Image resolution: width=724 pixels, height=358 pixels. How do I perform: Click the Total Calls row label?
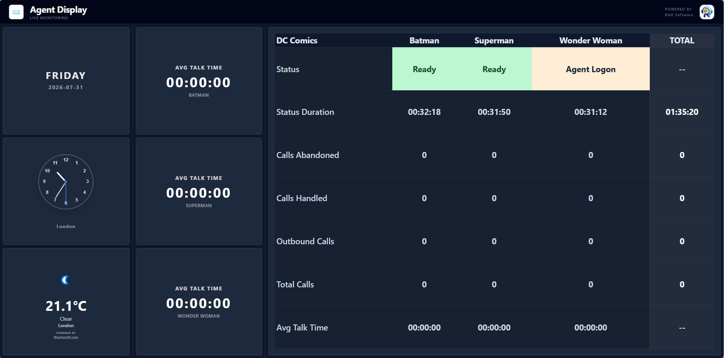pyautogui.click(x=295, y=284)
